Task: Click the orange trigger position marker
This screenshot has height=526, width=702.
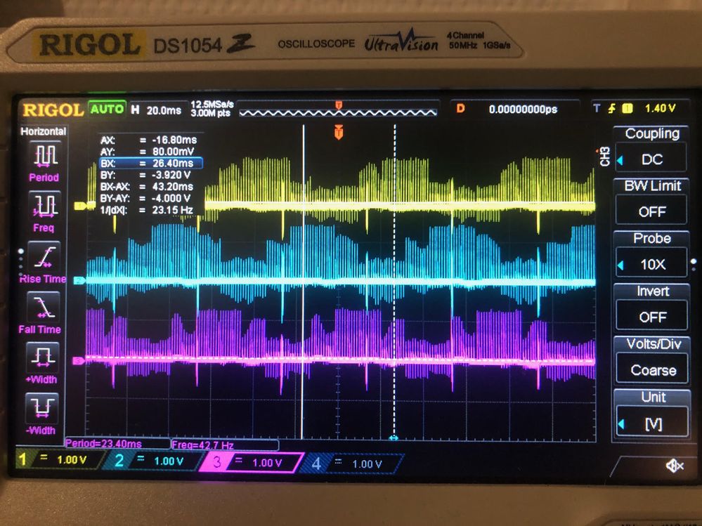Action: click(x=339, y=132)
